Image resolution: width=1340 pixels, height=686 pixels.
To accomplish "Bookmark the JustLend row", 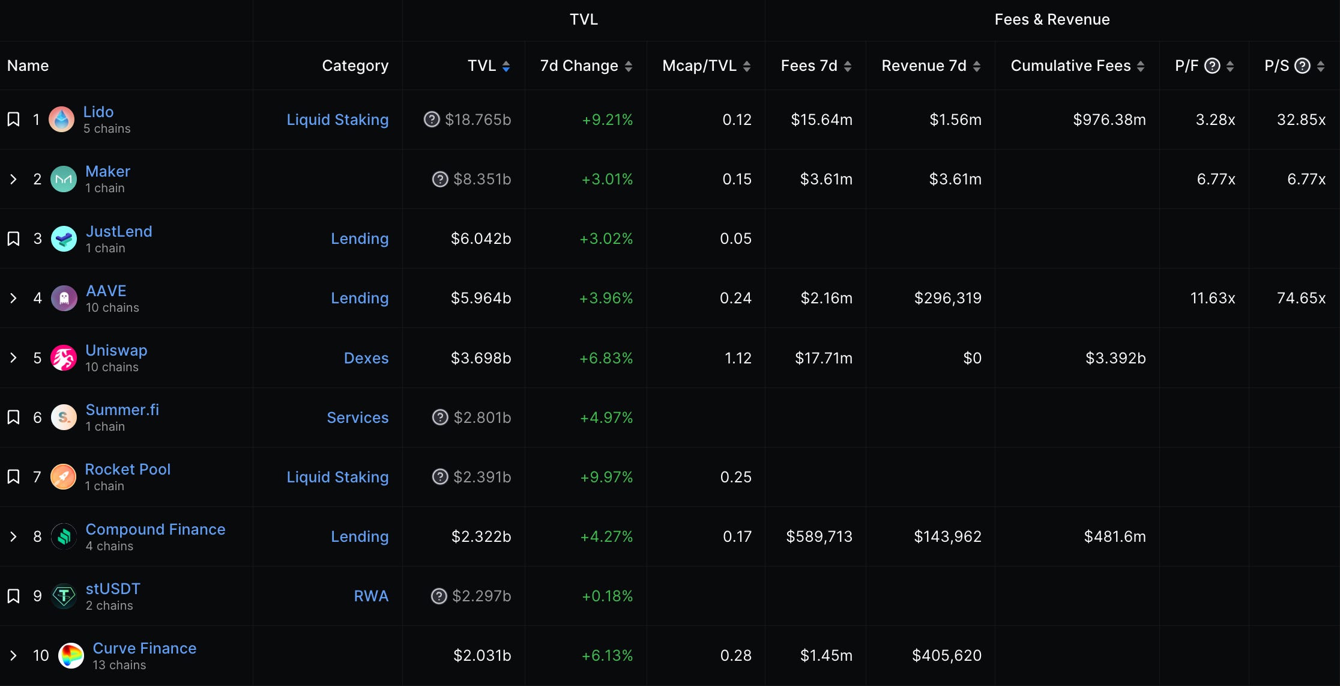I will coord(13,239).
